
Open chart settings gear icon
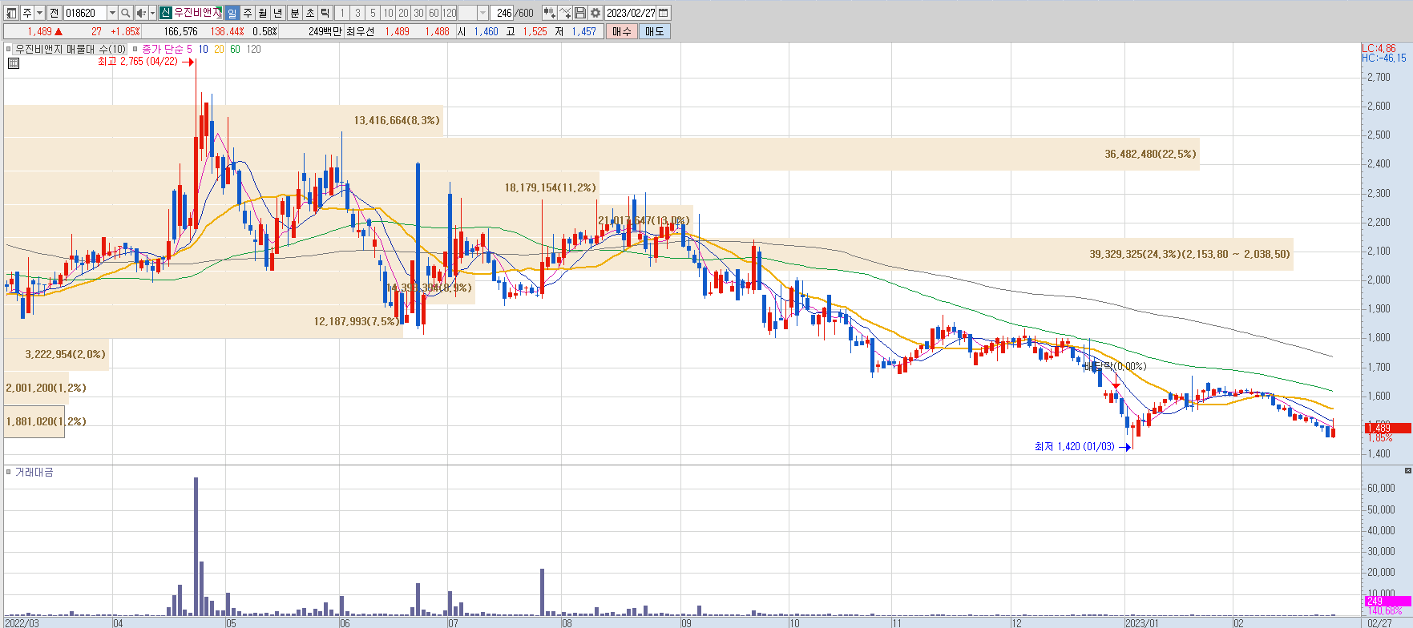click(595, 13)
